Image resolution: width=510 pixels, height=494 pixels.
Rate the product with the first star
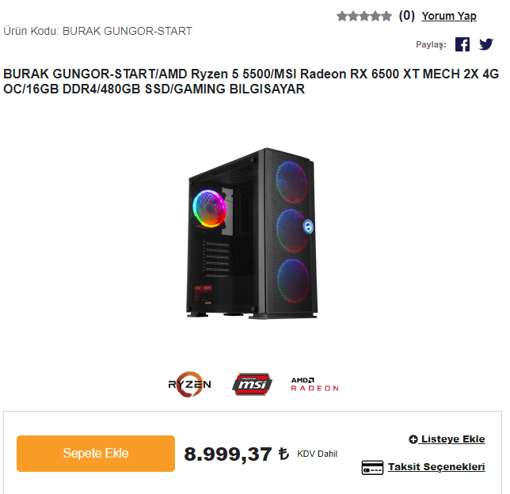pyautogui.click(x=342, y=16)
